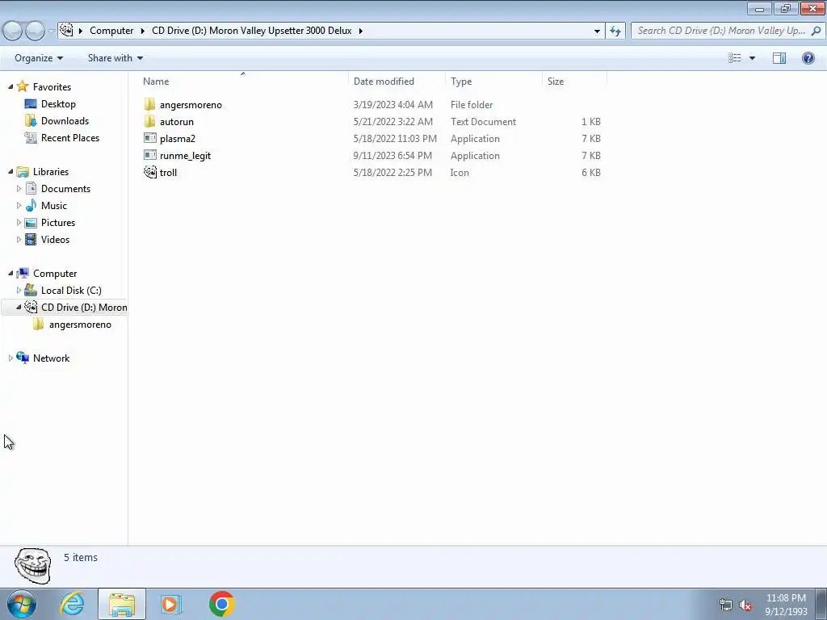Click the Favorites star icon

(22, 86)
